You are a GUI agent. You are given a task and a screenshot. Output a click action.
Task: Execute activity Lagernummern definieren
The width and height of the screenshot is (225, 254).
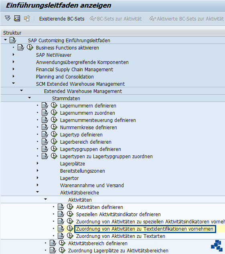[x=54, y=105]
